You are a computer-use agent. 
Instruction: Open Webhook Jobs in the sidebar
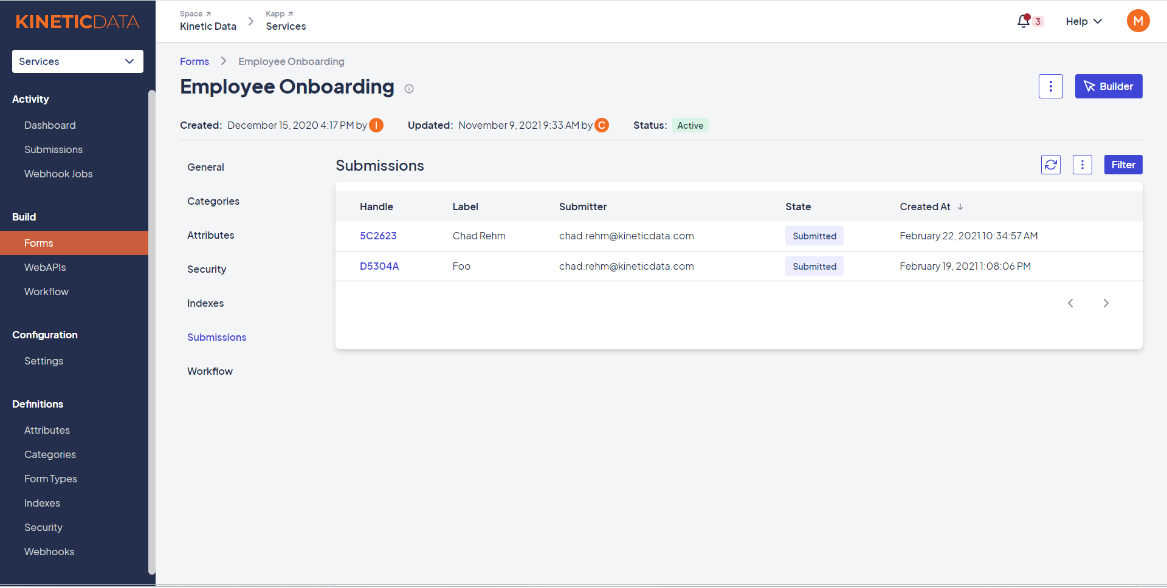click(58, 174)
